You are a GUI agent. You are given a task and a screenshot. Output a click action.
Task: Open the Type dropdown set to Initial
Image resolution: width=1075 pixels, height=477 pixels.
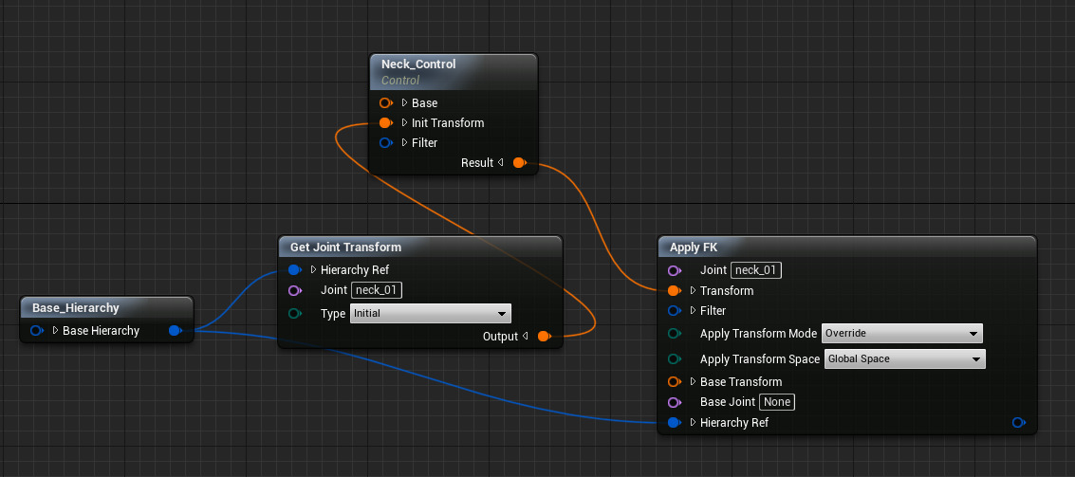pos(431,313)
